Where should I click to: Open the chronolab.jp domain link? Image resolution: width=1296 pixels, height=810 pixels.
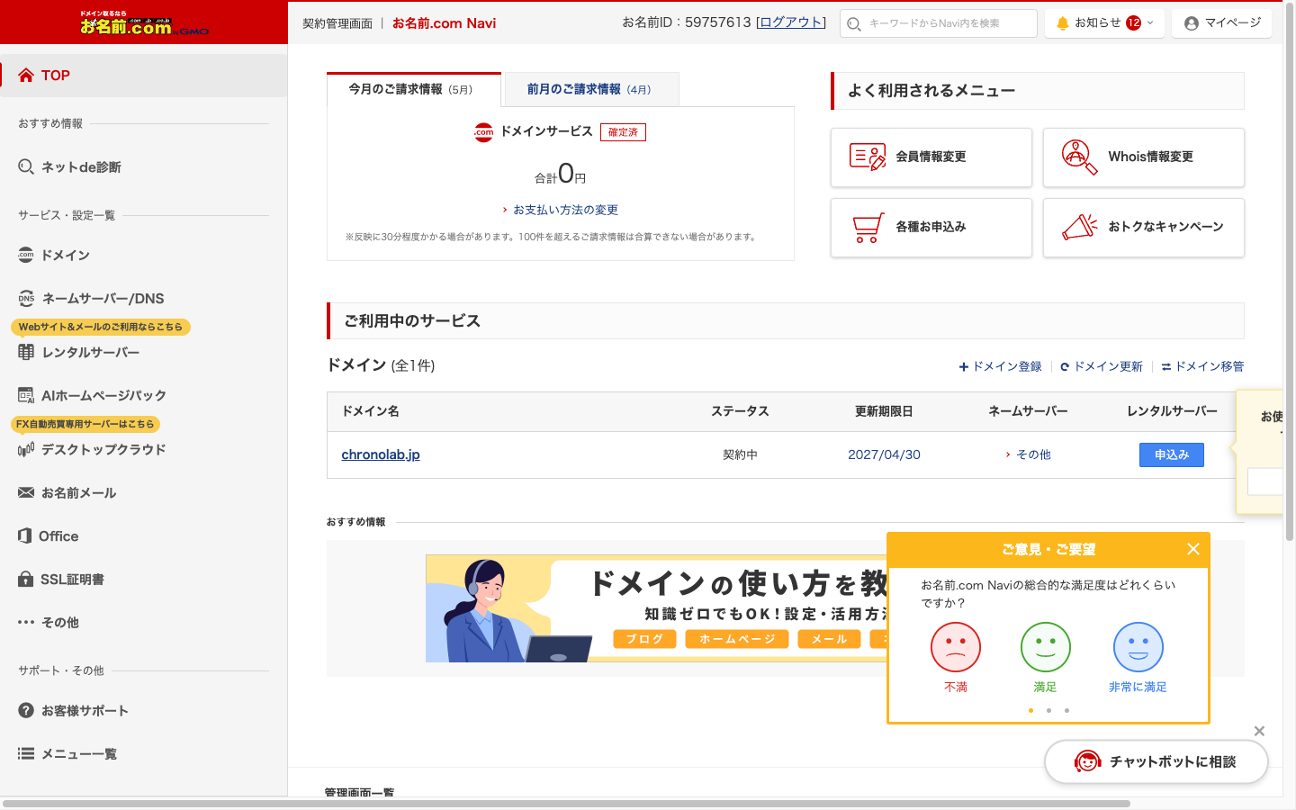click(381, 454)
